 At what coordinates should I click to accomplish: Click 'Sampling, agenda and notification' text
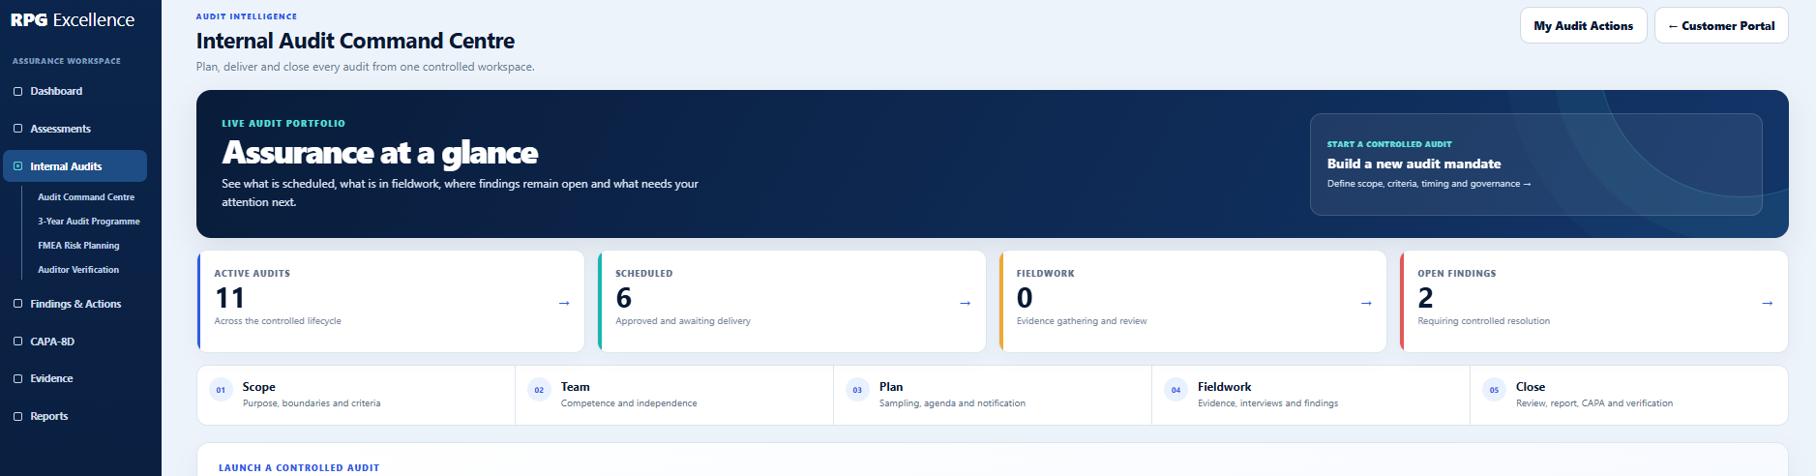[x=952, y=403]
